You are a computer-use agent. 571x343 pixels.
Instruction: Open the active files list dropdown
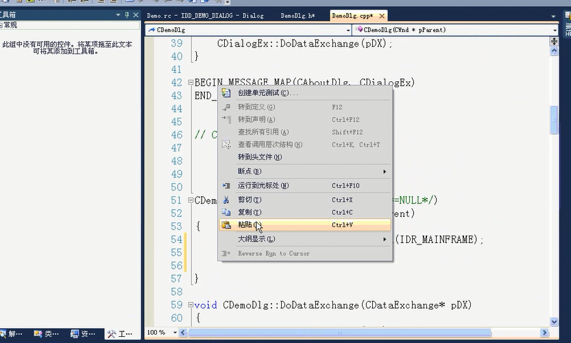(553, 16)
